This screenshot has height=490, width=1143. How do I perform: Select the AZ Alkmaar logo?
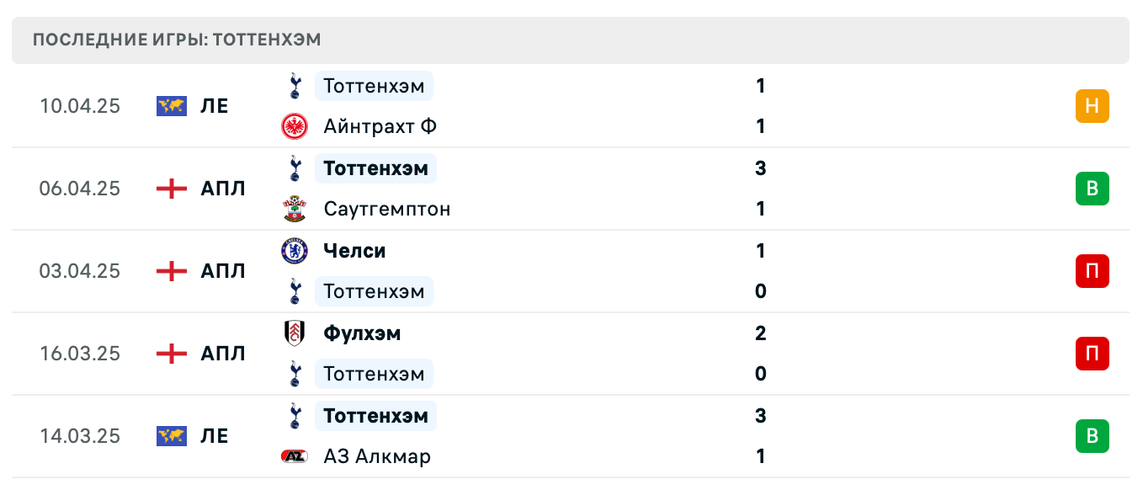click(295, 455)
